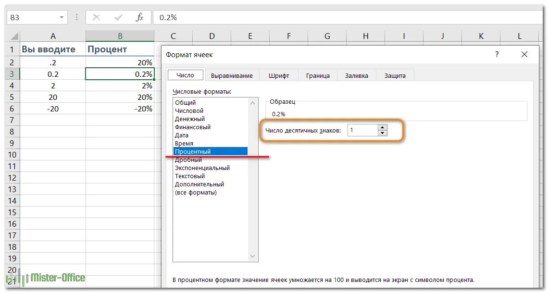The height and width of the screenshot is (293, 548).
Task: Select Дополнительный number format
Action: [x=211, y=184]
